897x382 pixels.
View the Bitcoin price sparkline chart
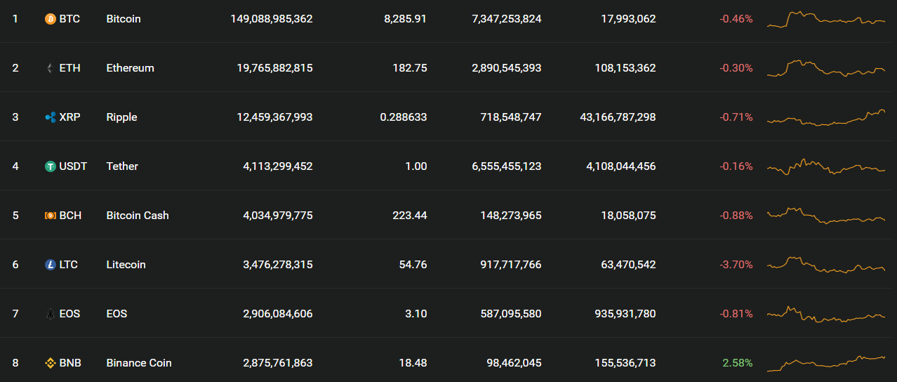point(826,19)
